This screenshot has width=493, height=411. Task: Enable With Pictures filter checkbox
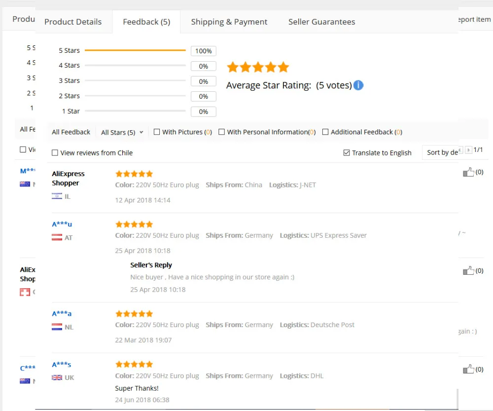[157, 132]
